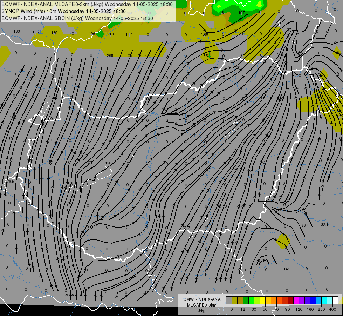Click the map value 197
The image size is (343, 316).
pos(241,13)
